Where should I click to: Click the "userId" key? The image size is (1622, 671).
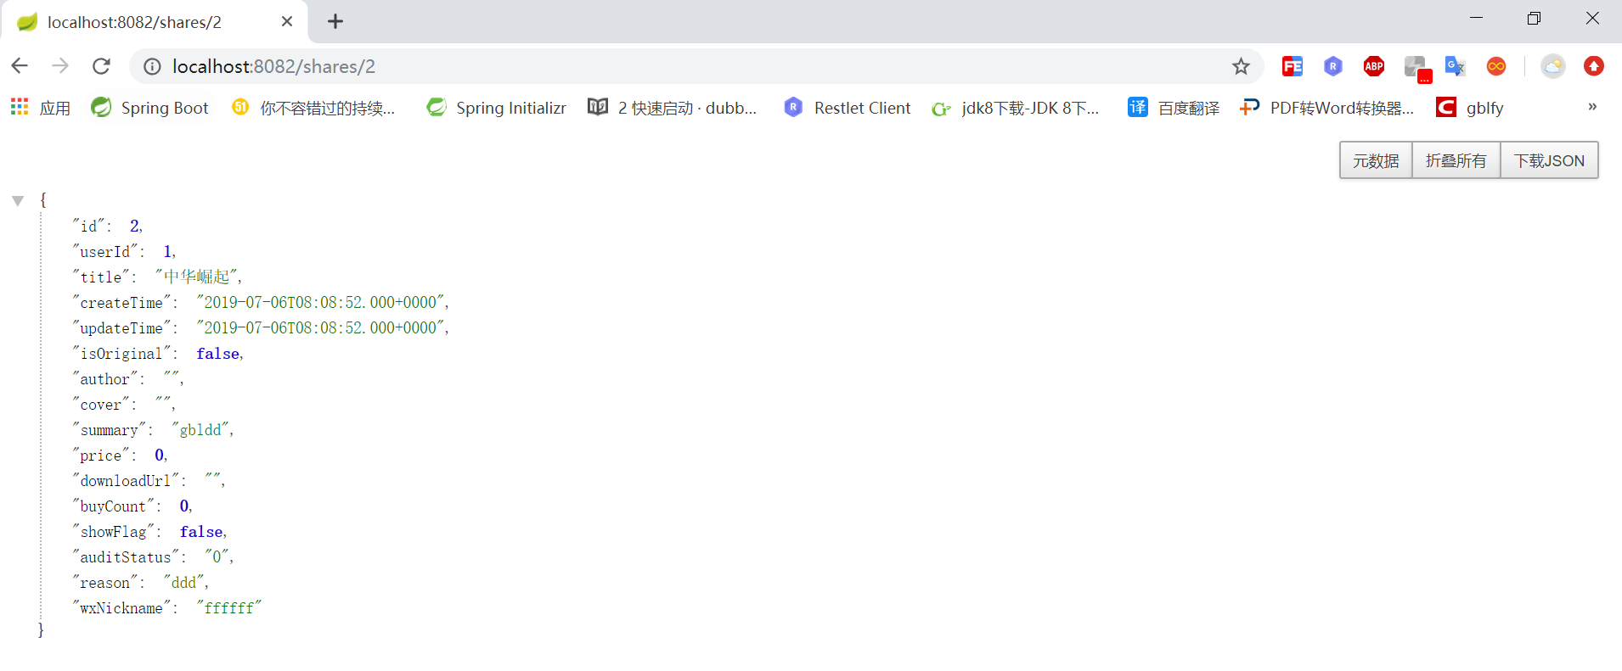click(105, 251)
